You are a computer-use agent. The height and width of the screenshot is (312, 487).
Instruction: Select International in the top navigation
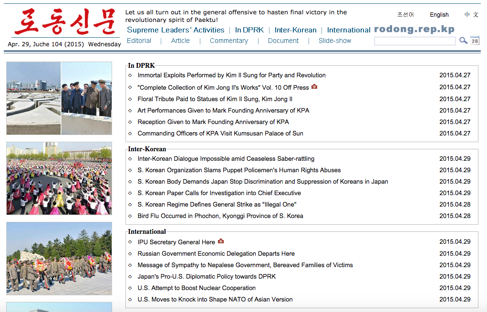point(348,30)
